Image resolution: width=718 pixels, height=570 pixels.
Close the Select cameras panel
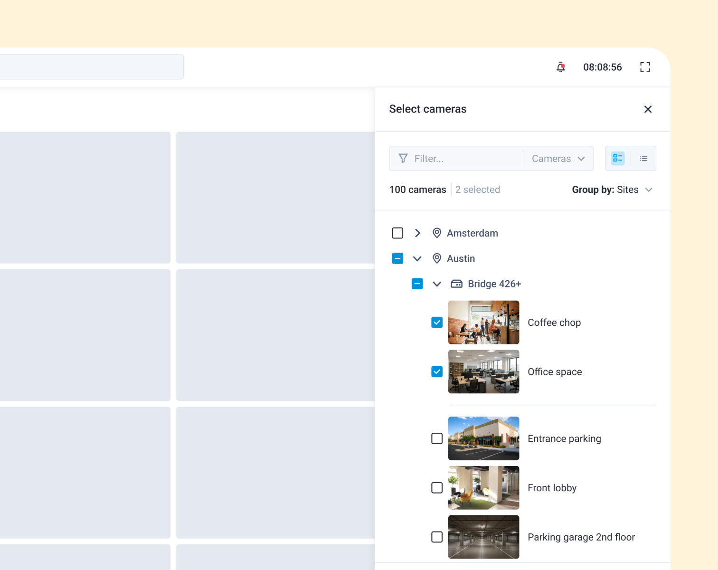648,109
